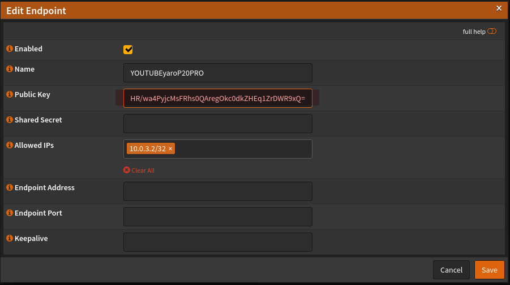
Task: Remove the 10.0.3.2/32 allowed IP tag
Action: [170, 149]
